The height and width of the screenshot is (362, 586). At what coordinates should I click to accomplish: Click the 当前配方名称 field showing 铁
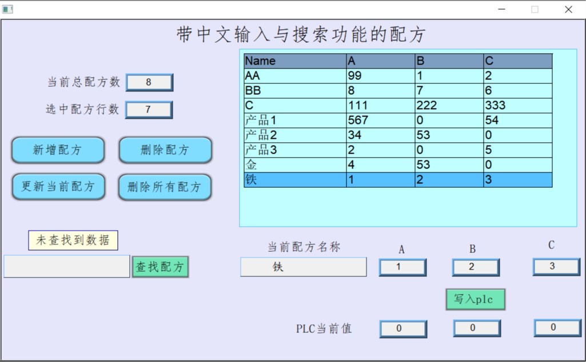pos(303,267)
